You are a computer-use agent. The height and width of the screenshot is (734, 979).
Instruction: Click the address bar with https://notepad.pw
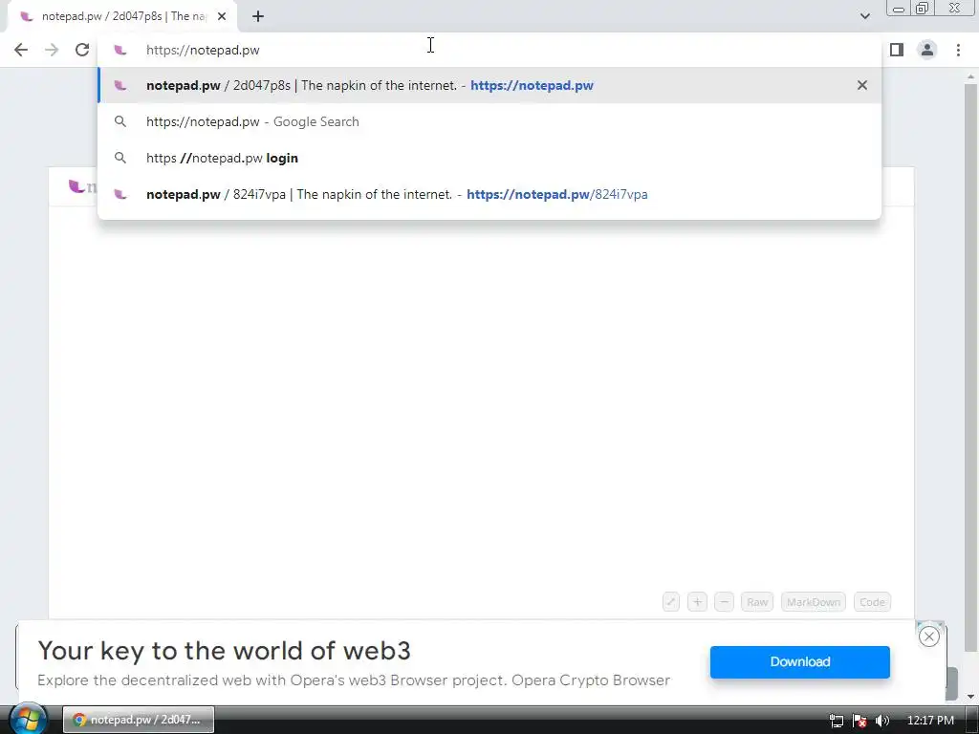pyautogui.click(x=489, y=50)
